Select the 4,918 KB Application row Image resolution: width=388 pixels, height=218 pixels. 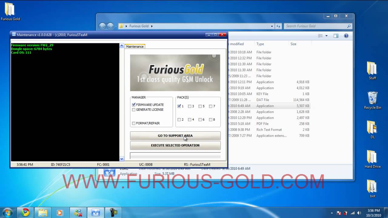click(x=269, y=82)
